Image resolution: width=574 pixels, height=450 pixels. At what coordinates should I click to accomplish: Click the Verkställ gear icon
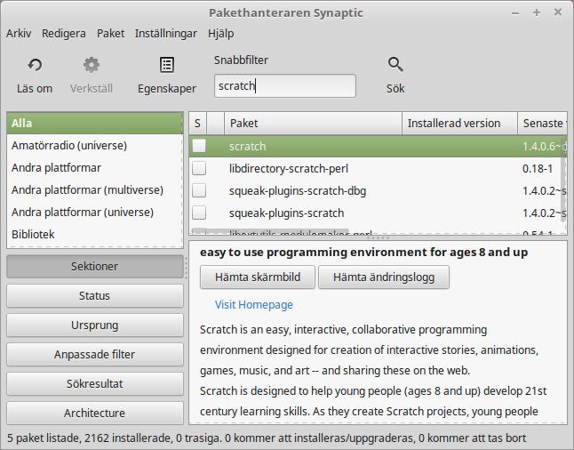pyautogui.click(x=92, y=65)
